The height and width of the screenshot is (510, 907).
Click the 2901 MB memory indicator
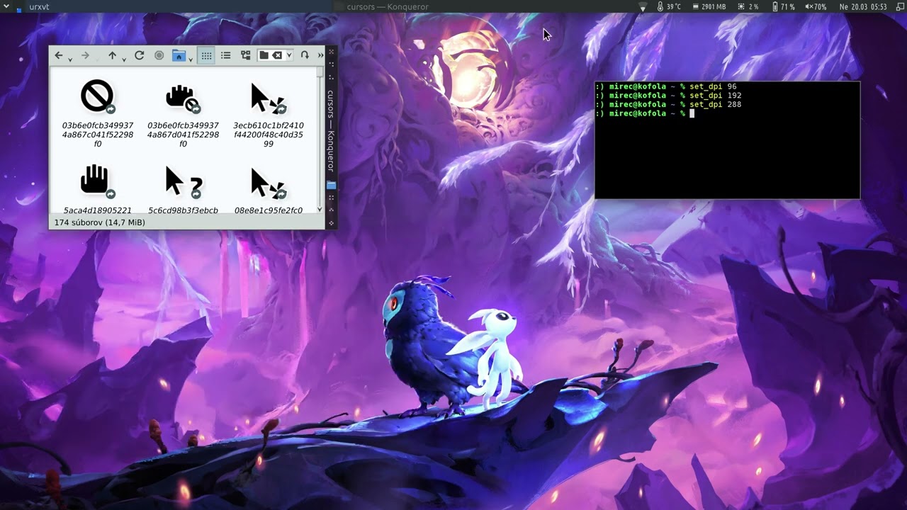click(x=708, y=6)
